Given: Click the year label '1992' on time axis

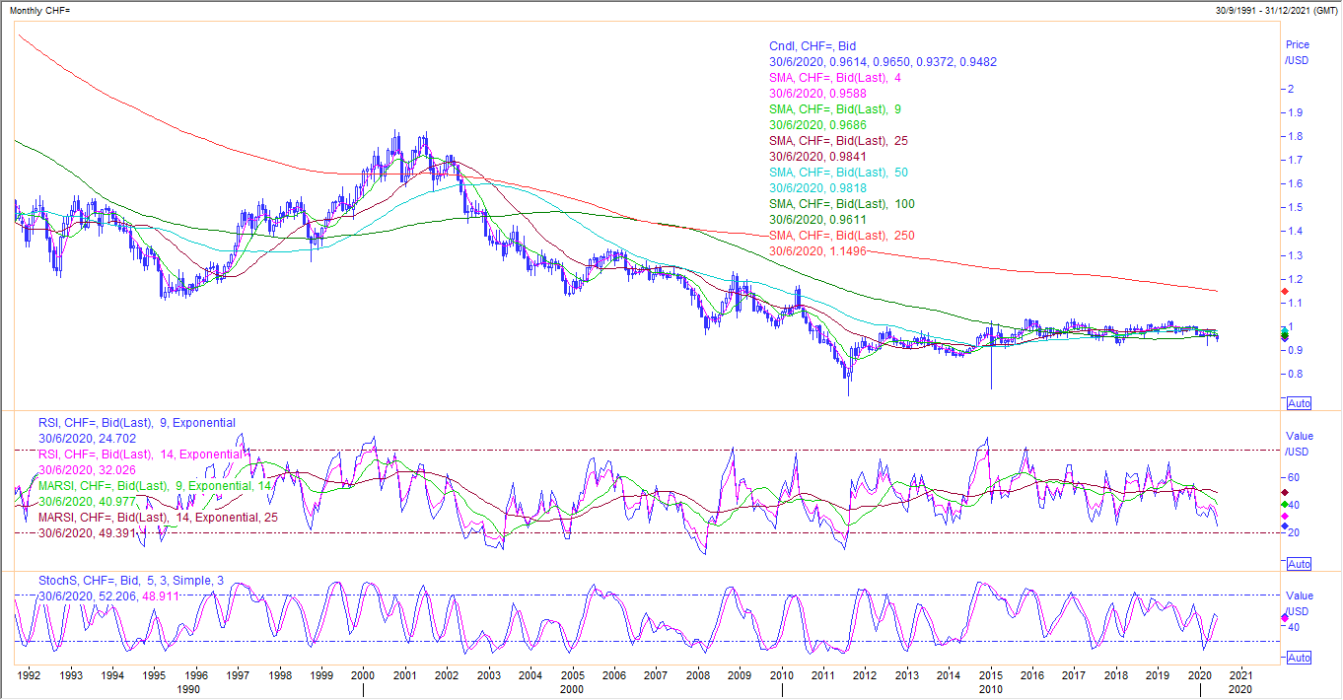Looking at the screenshot, I should (29, 676).
